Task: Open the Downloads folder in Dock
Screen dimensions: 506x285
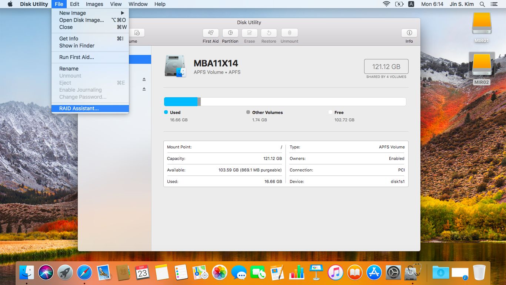Action: [440, 273]
